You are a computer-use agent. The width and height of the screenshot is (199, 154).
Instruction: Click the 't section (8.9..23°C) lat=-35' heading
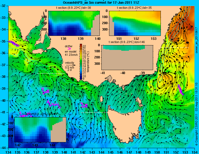tap(134, 8)
